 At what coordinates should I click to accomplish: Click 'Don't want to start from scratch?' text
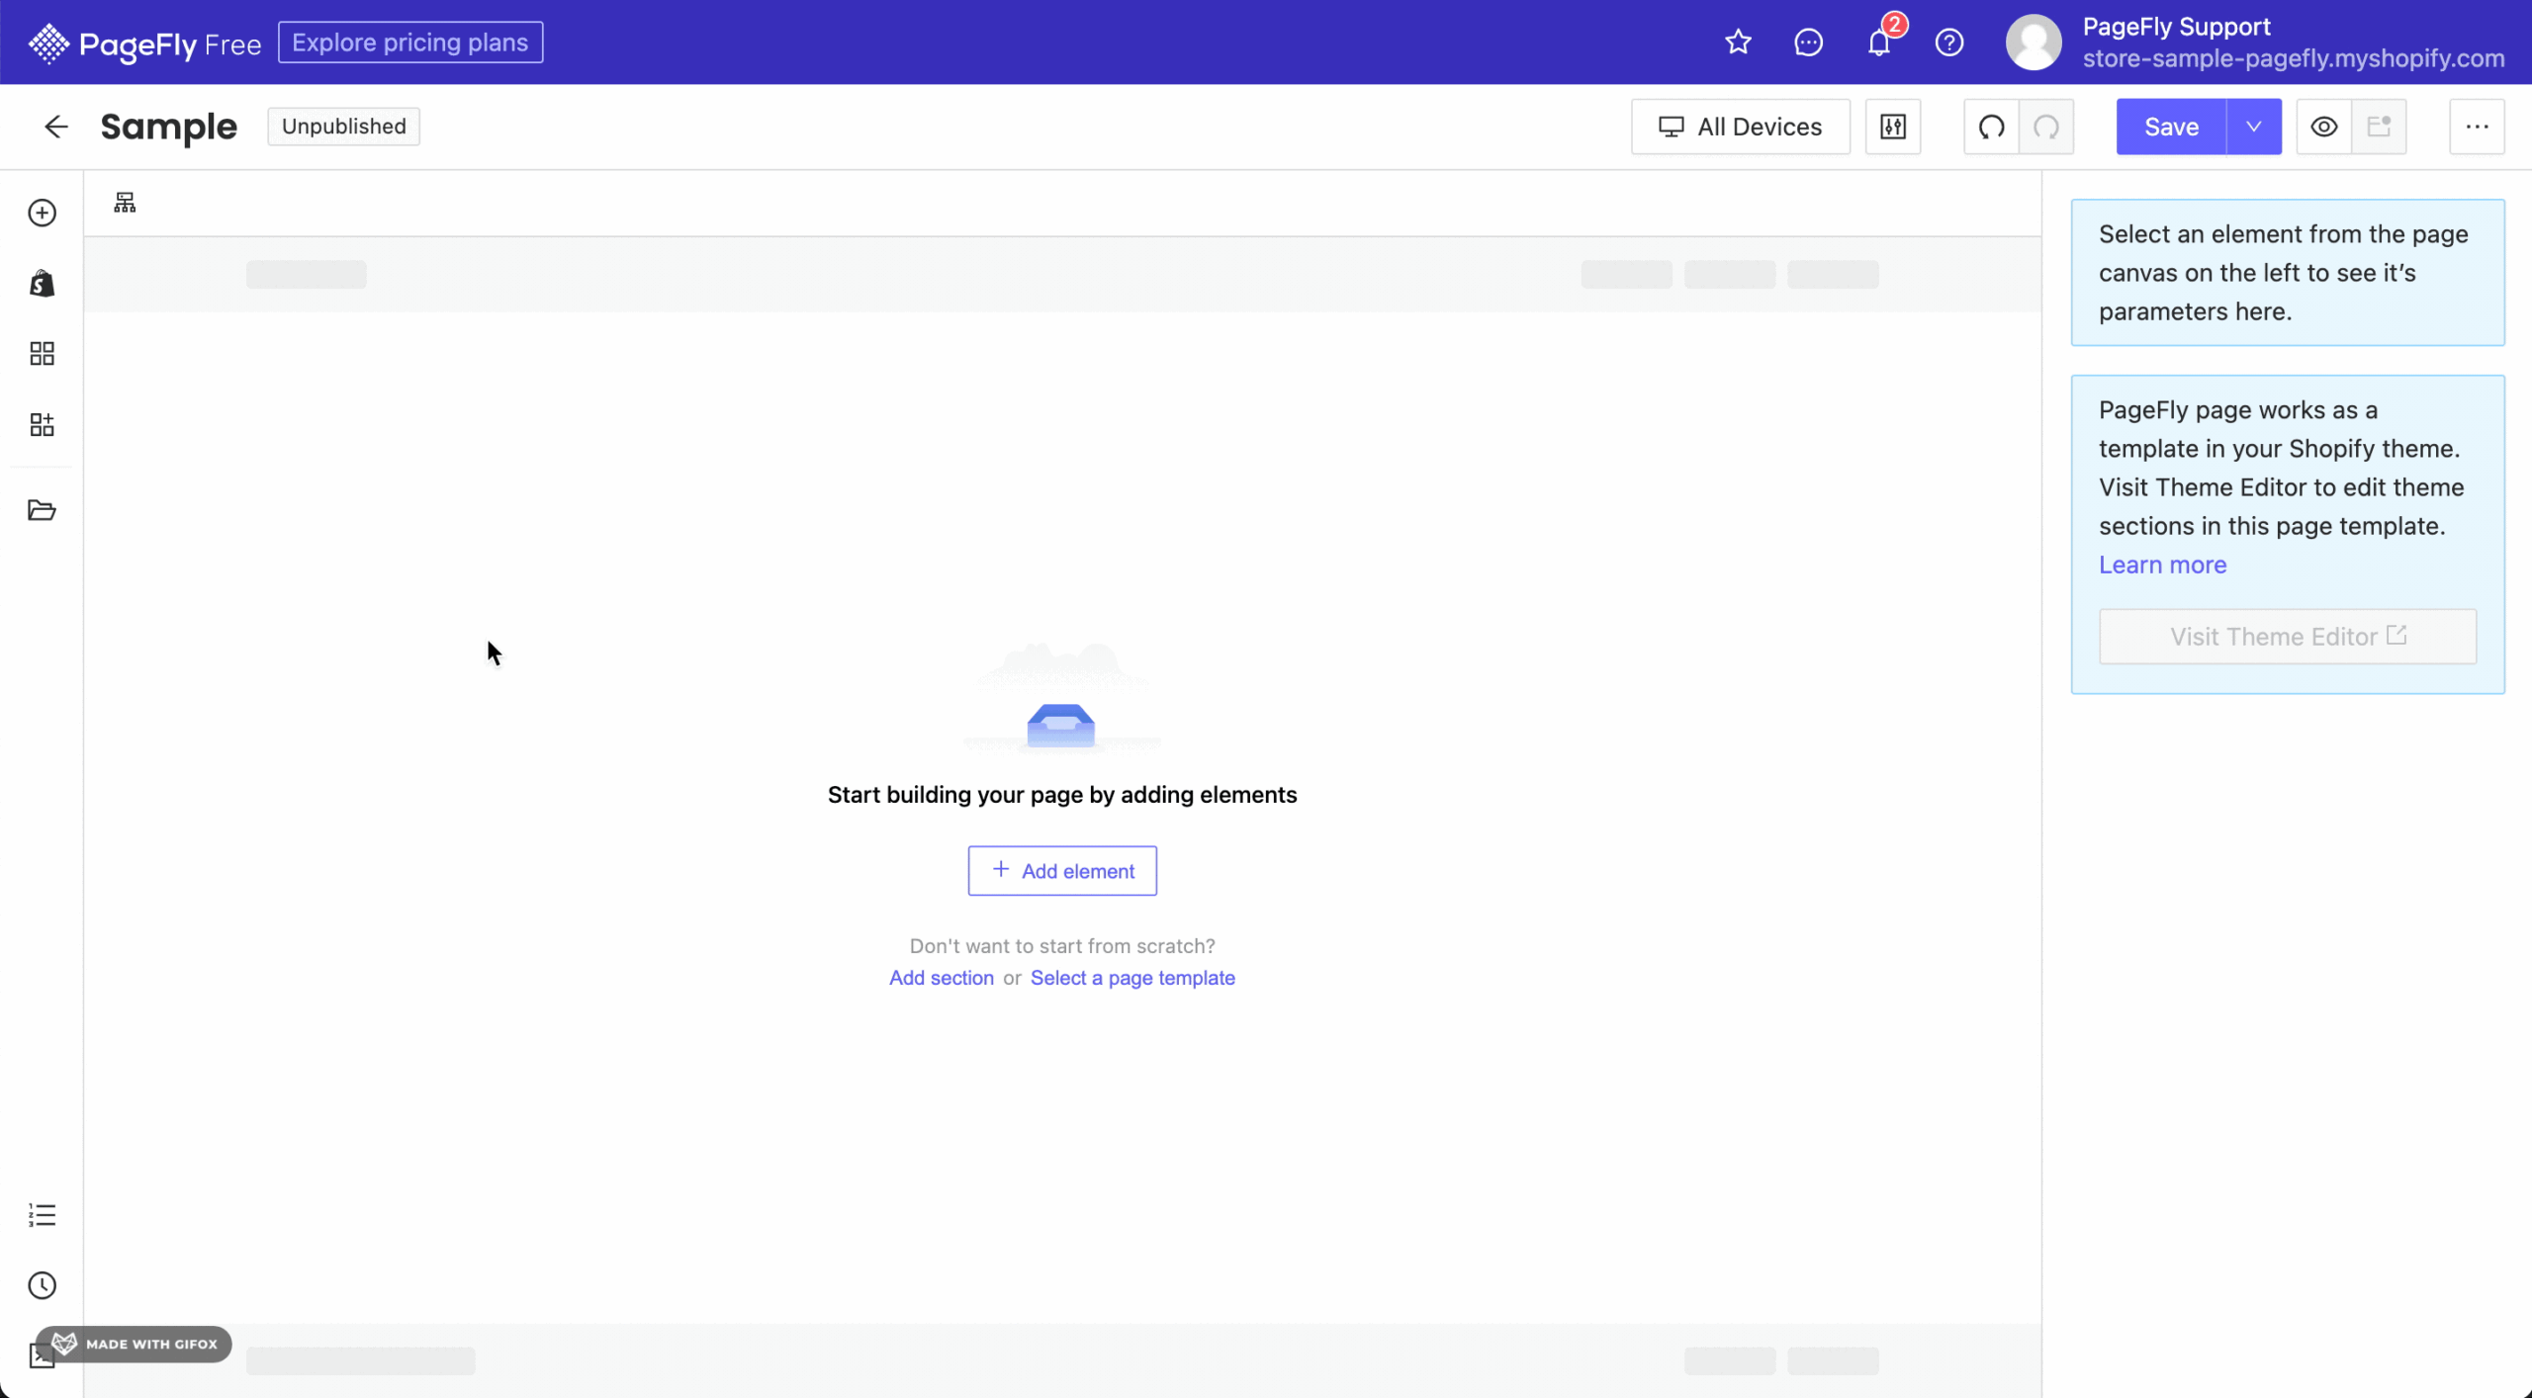coord(1062,946)
